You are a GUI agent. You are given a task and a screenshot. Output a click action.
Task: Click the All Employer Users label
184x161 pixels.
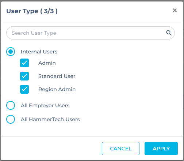point(45,105)
